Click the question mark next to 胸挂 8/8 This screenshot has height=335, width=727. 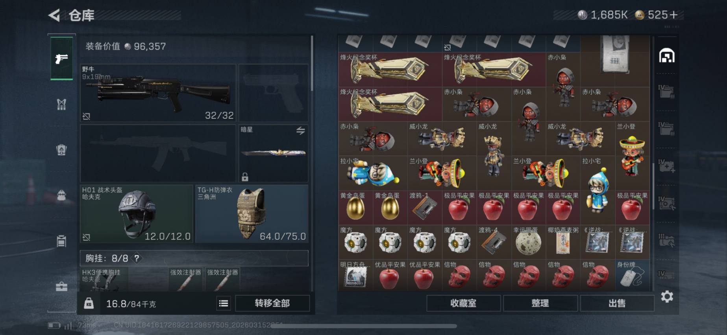(137, 258)
